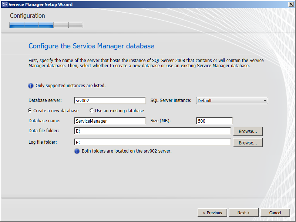The width and height of the screenshot is (296, 222).
Task: Click the Database server text field
Action: click(x=110, y=100)
